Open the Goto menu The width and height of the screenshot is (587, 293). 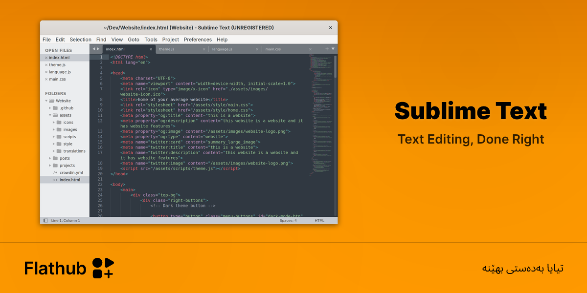click(x=134, y=40)
